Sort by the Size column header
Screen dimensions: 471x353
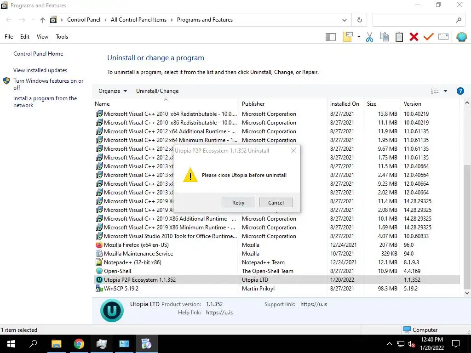pyautogui.click(x=382, y=103)
